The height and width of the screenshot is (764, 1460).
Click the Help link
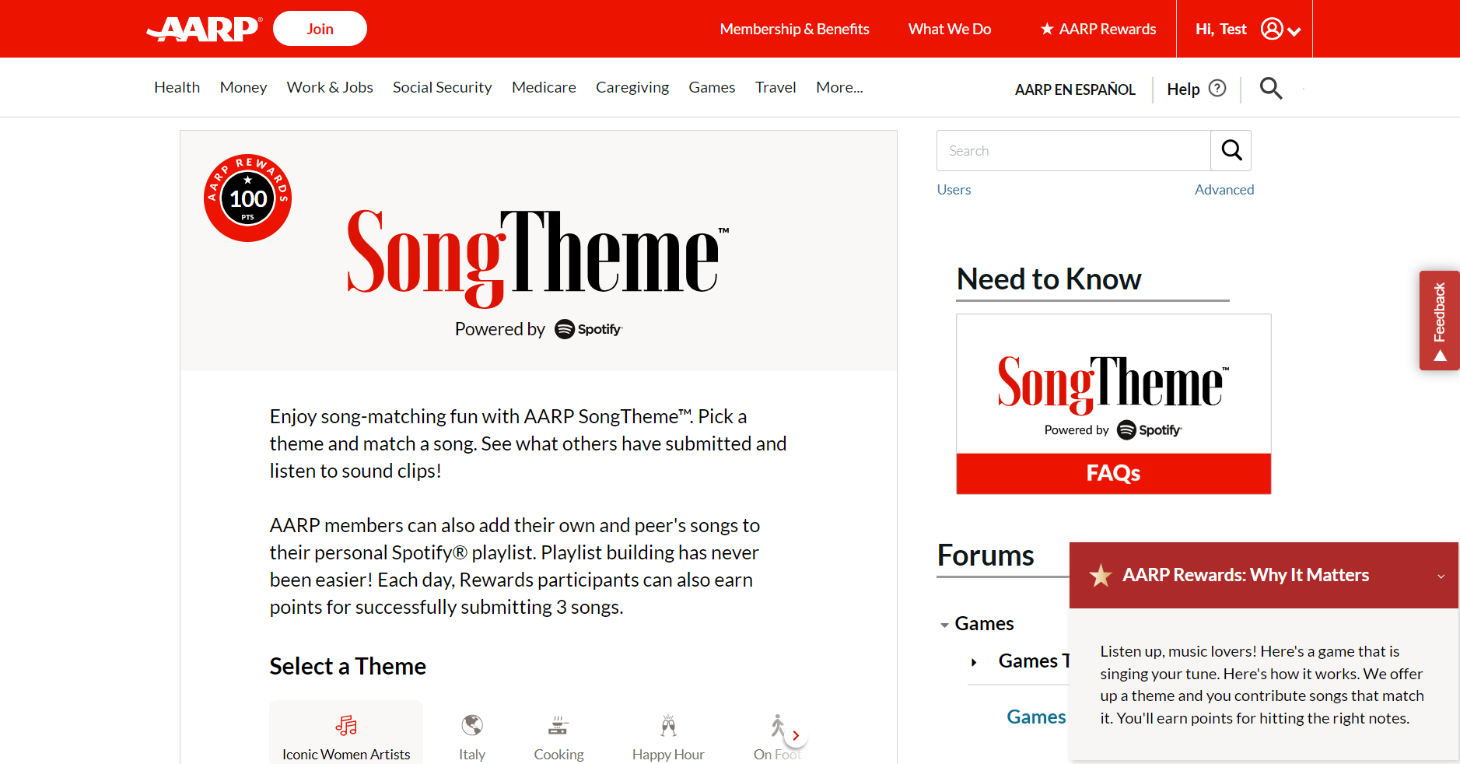pos(1183,89)
